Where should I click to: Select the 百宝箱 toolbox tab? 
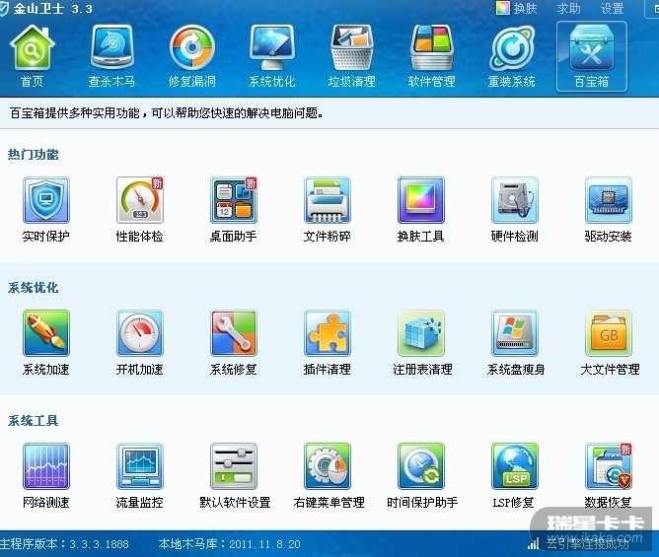click(592, 56)
